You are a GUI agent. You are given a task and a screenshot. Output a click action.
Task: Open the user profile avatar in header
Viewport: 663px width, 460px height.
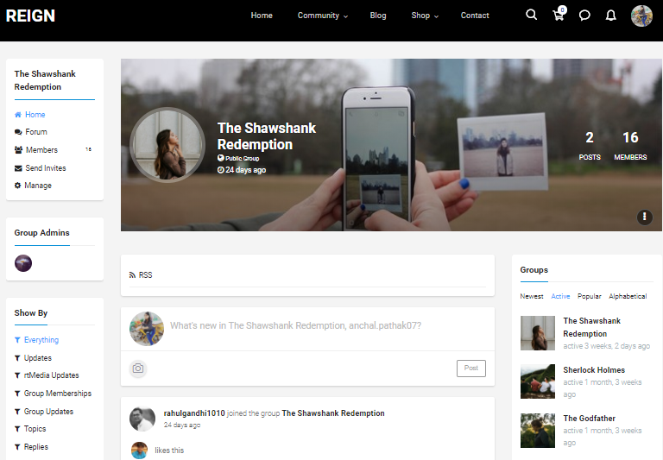pos(641,16)
